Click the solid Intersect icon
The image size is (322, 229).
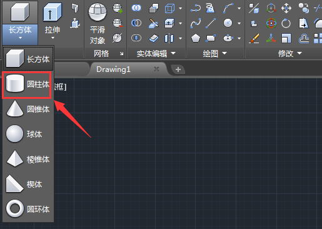point(136,38)
